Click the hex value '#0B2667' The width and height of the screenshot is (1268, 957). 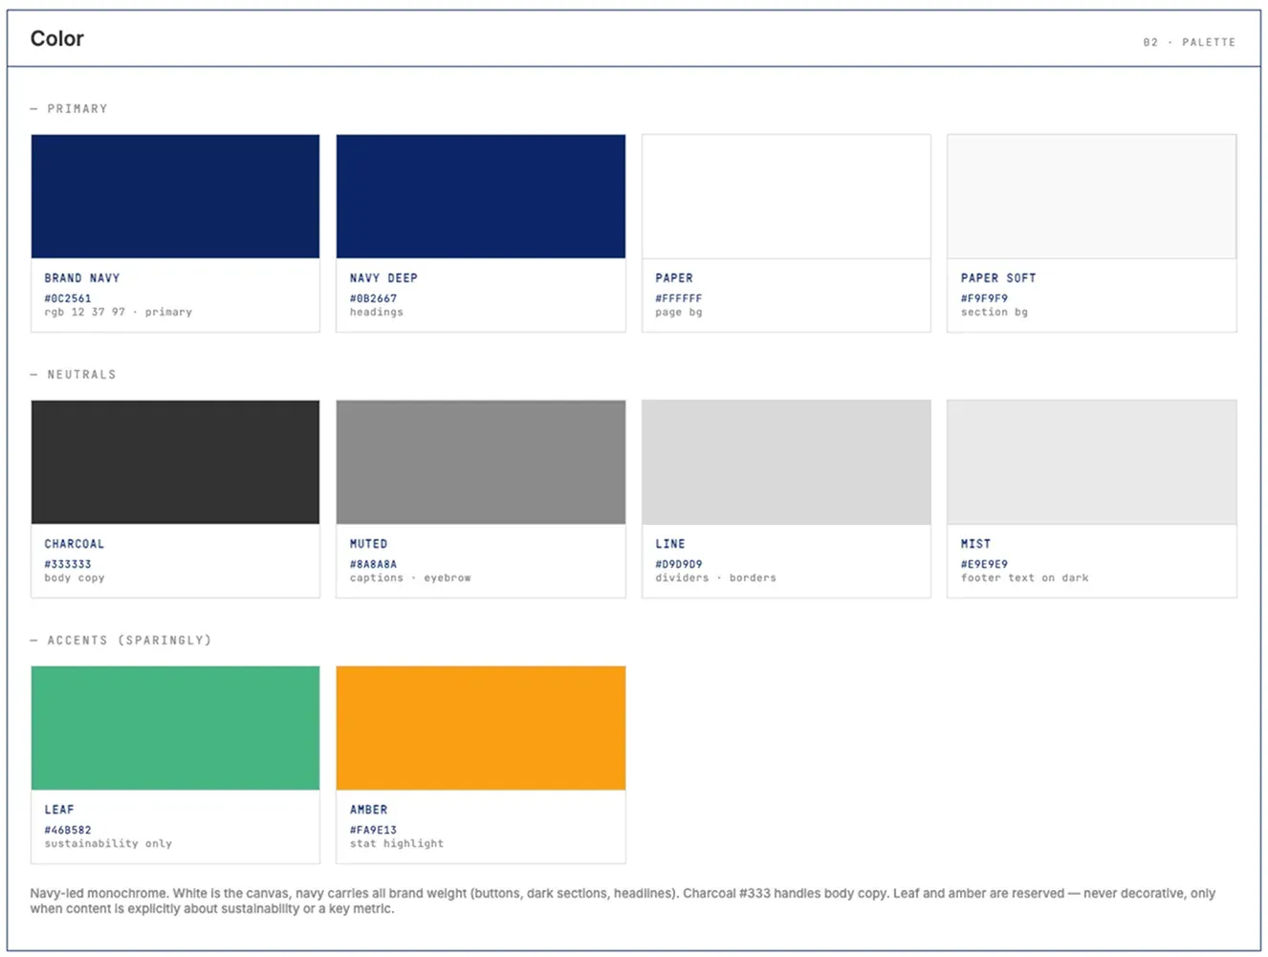click(x=373, y=298)
